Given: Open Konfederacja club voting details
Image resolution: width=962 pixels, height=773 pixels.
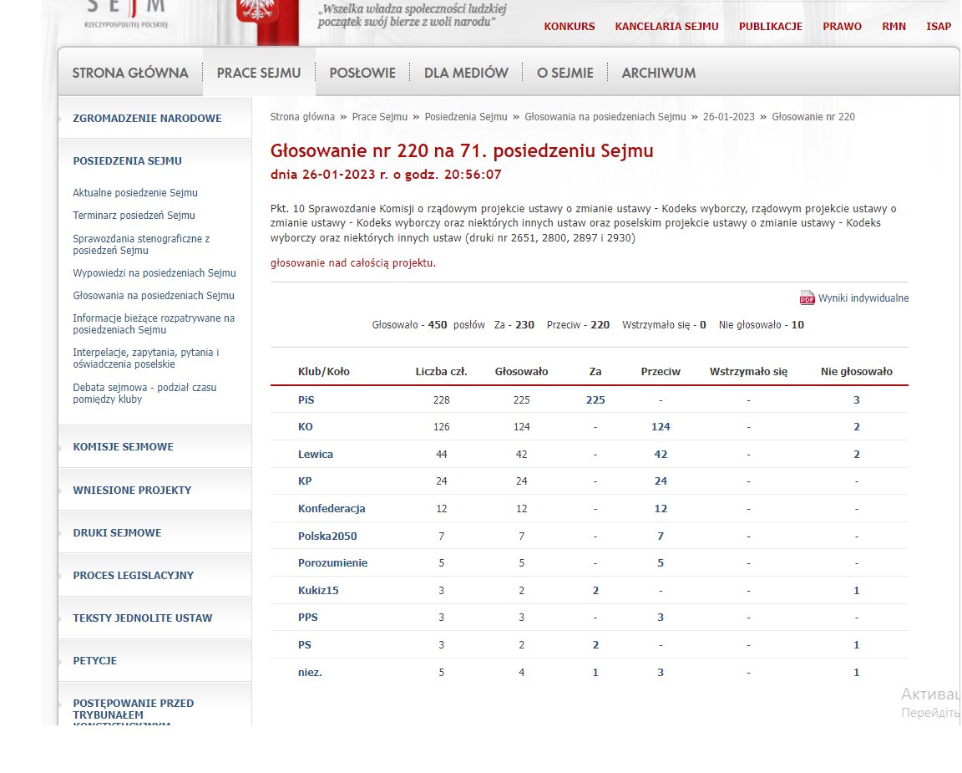Looking at the screenshot, I should pyautogui.click(x=332, y=509).
